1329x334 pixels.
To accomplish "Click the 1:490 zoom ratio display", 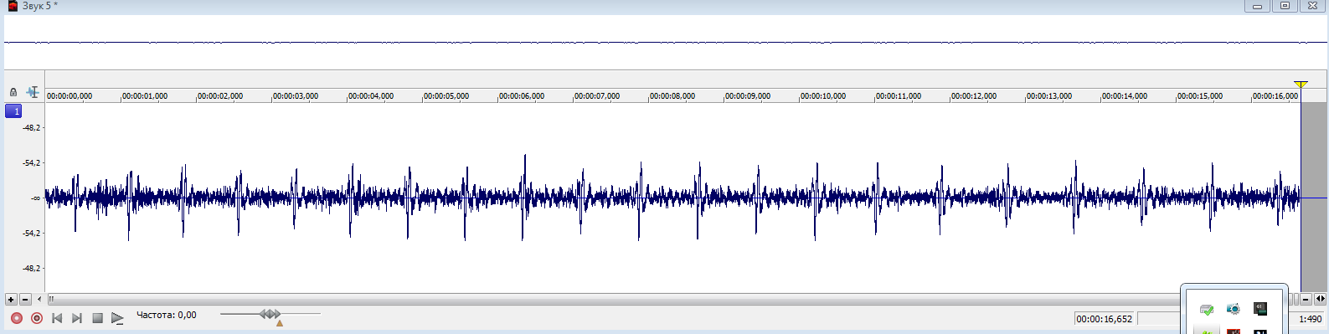I will tap(1310, 319).
